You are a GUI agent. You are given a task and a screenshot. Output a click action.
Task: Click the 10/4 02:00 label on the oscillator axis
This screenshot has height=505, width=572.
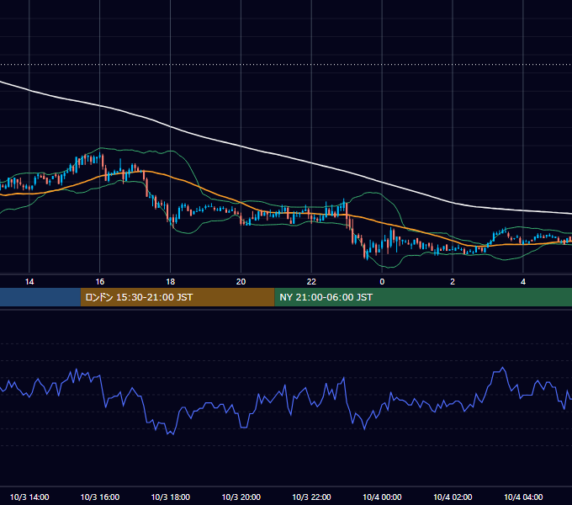453,497
